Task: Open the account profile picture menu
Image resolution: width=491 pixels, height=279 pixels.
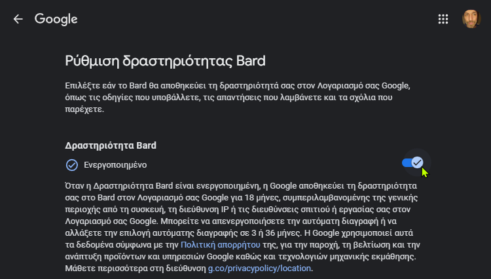Action: [x=471, y=19]
